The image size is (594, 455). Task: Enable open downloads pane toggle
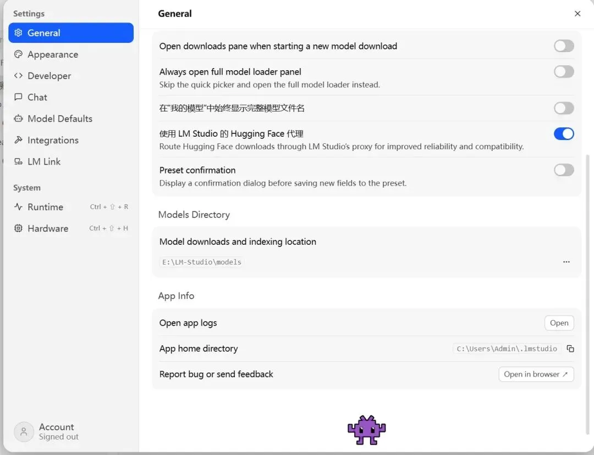coord(564,46)
